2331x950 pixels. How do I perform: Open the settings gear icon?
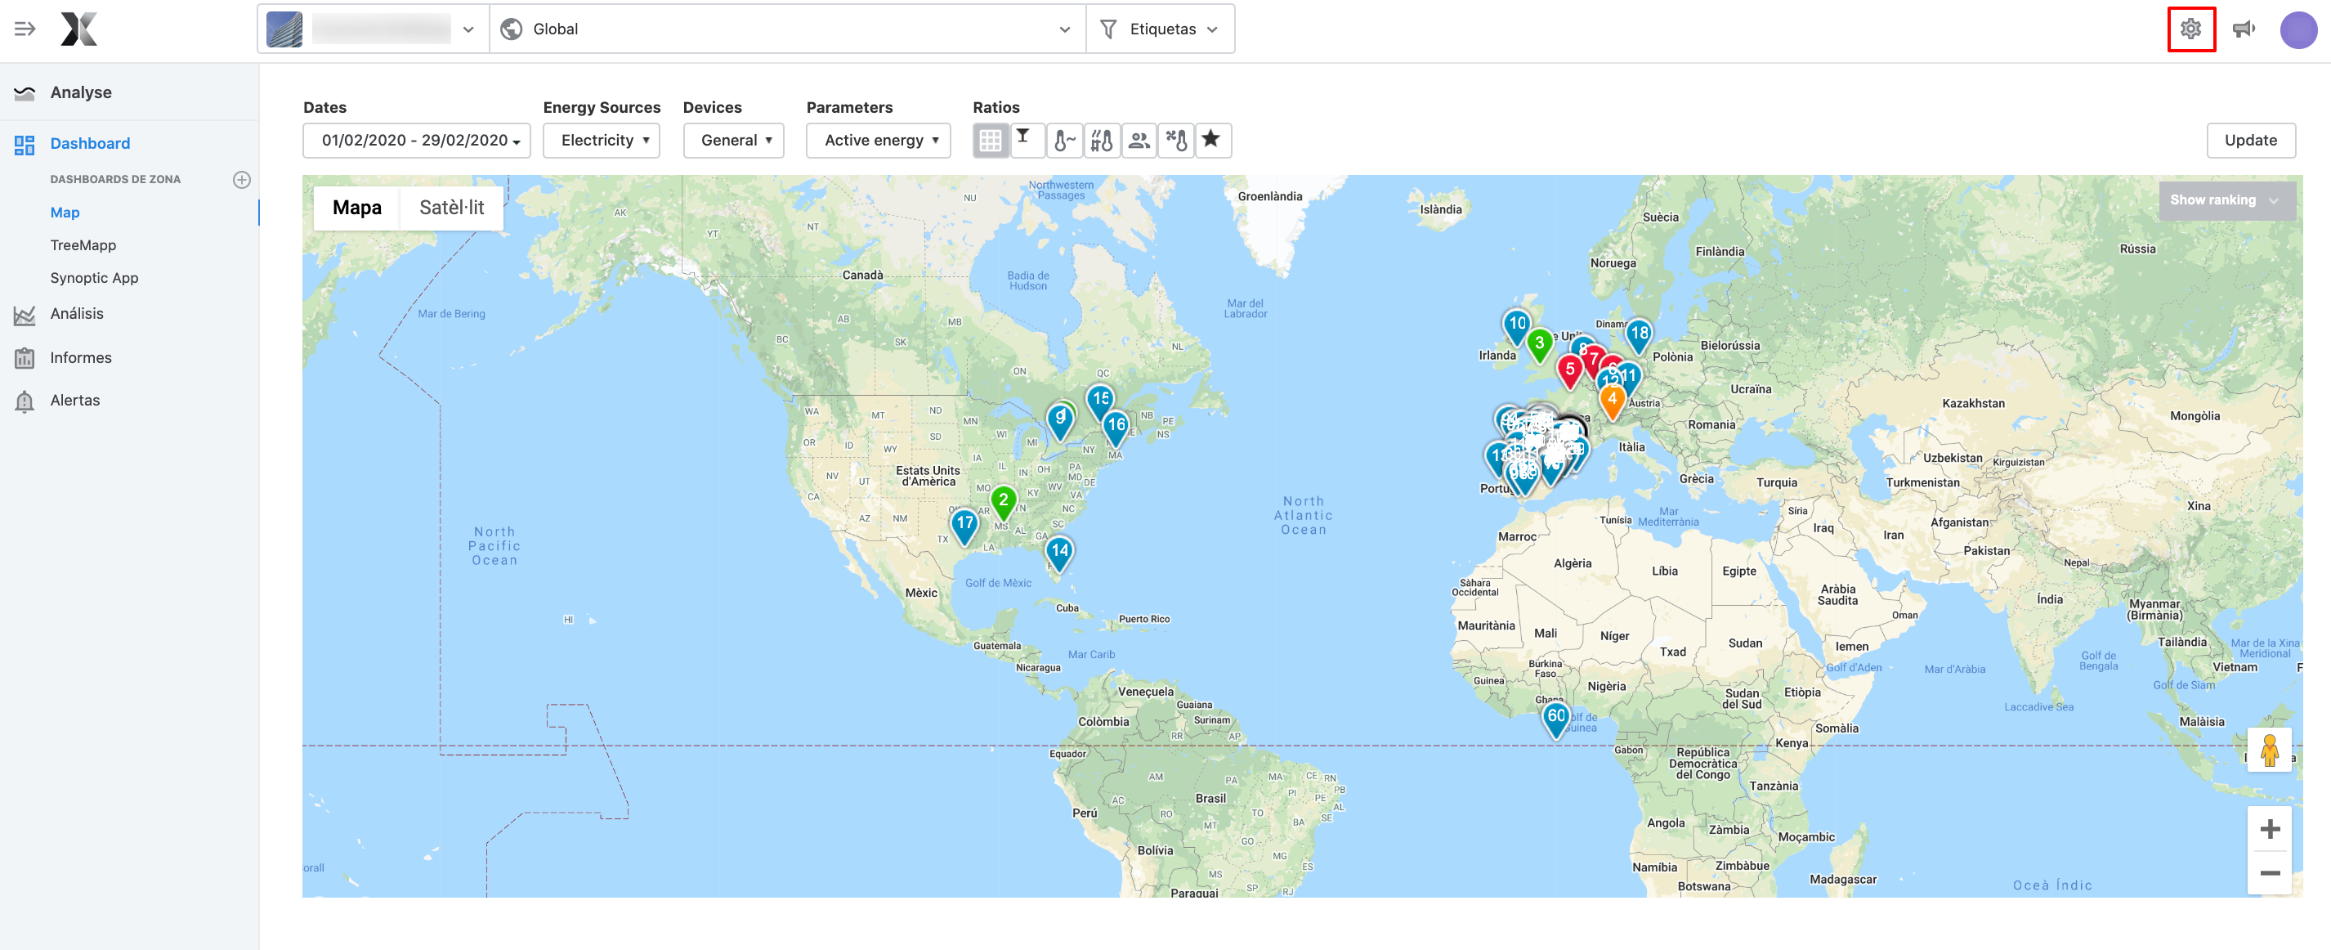[2190, 29]
